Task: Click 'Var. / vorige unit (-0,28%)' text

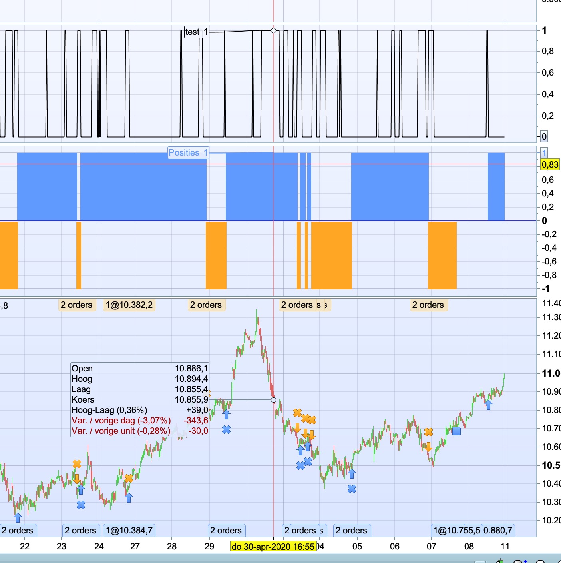Action: (x=121, y=431)
